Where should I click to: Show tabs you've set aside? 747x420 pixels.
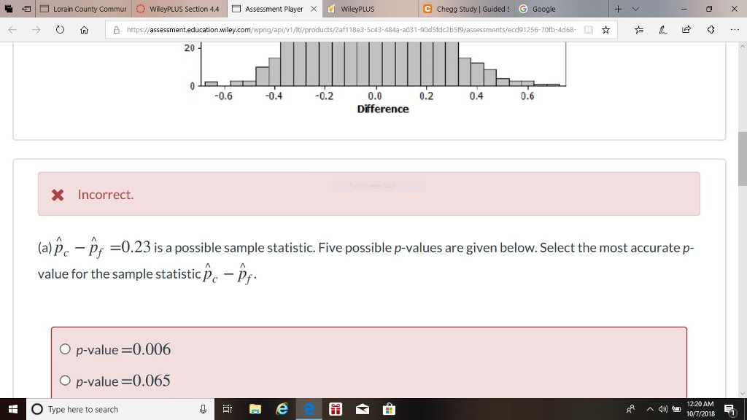click(x=9, y=9)
